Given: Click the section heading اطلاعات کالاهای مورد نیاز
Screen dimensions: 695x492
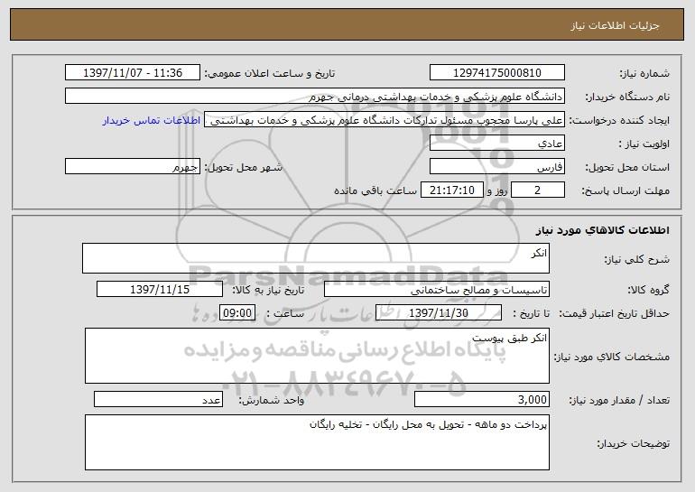Looking at the screenshot, I should click(602, 230).
